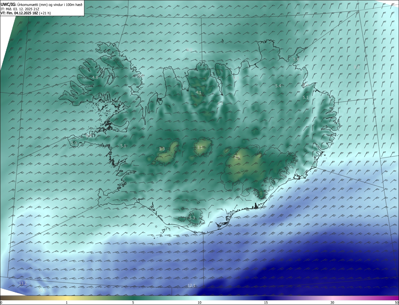399x305 pixels.
Task: Click the 12.1 value label
Action: [x=191, y=286]
